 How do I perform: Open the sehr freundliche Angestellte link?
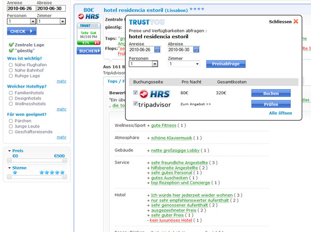point(179,163)
